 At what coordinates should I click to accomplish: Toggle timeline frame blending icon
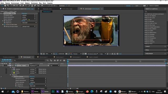58,61
